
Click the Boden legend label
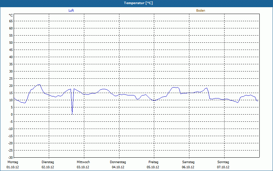[x=201, y=11]
